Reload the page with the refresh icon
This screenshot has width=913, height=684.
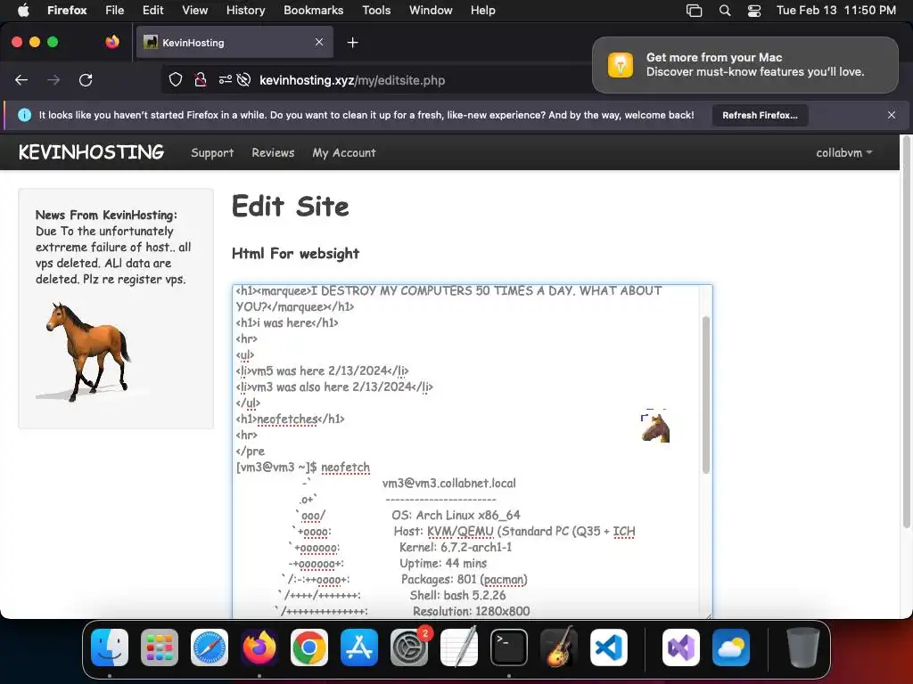86,79
